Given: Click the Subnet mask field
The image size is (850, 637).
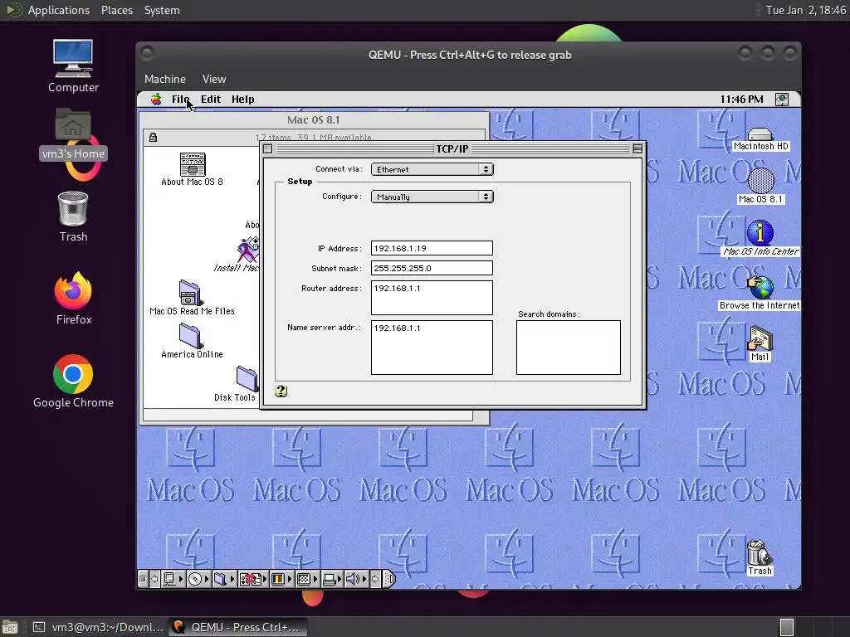Looking at the screenshot, I should tap(432, 268).
